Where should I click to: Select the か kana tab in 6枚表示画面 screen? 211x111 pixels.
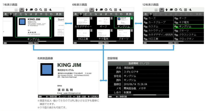pyautogui.click(x=81, y=14)
